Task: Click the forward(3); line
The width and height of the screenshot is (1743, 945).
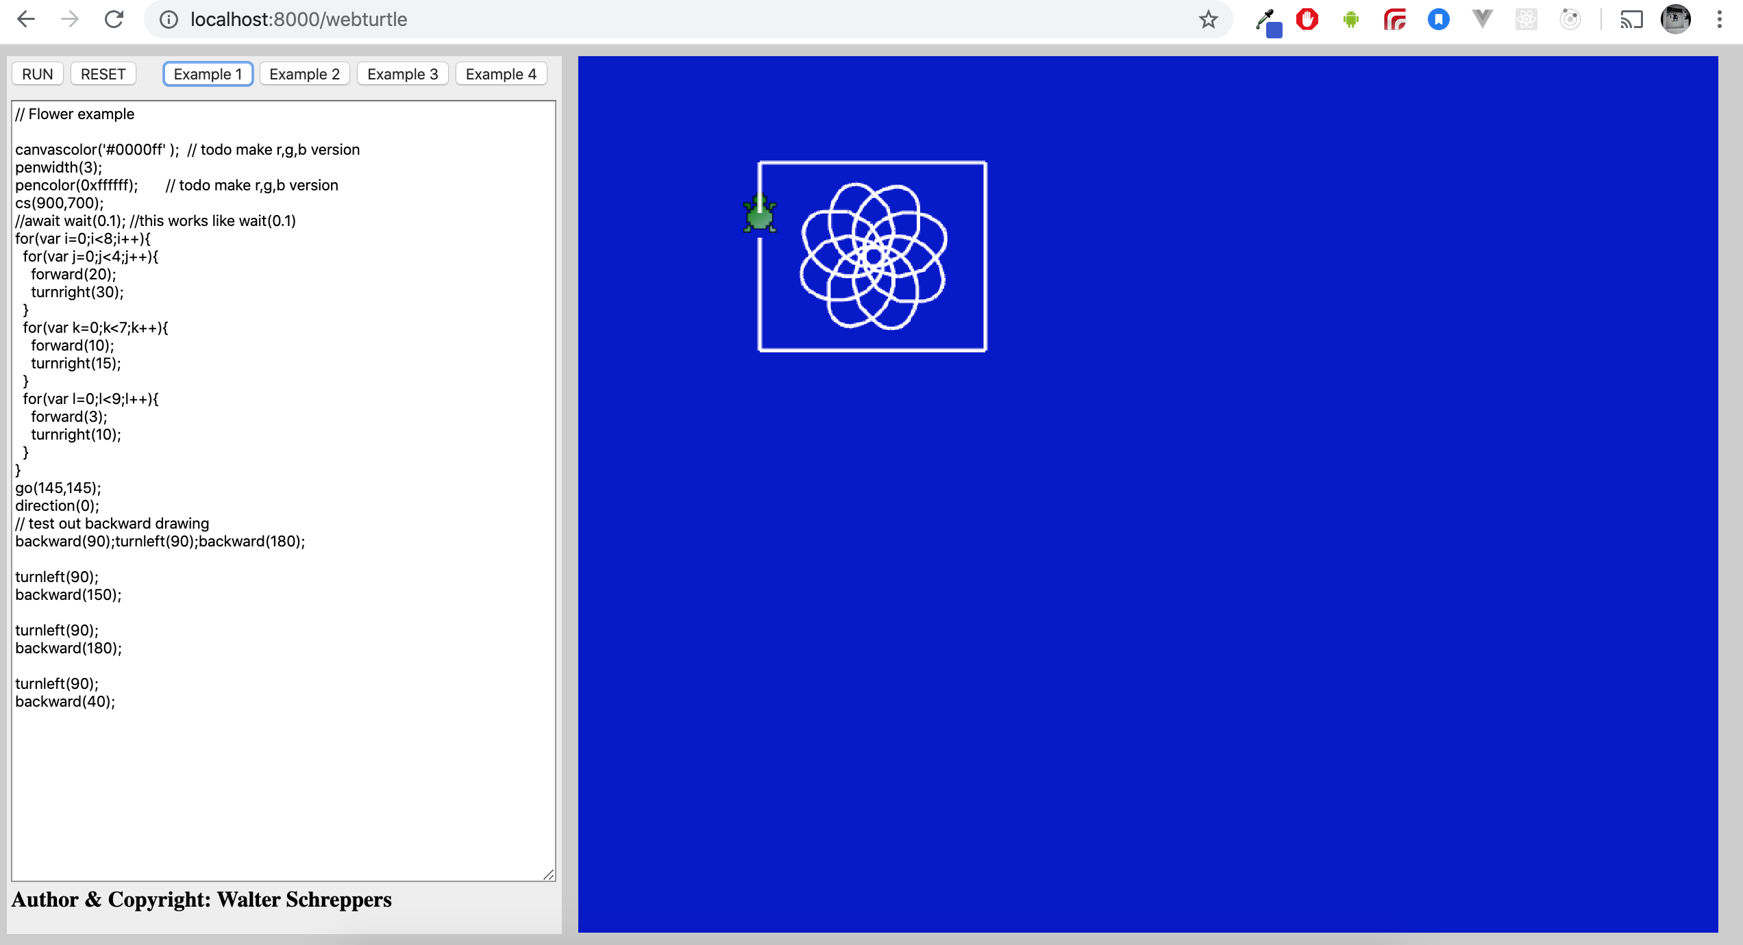Action: [x=69, y=416]
